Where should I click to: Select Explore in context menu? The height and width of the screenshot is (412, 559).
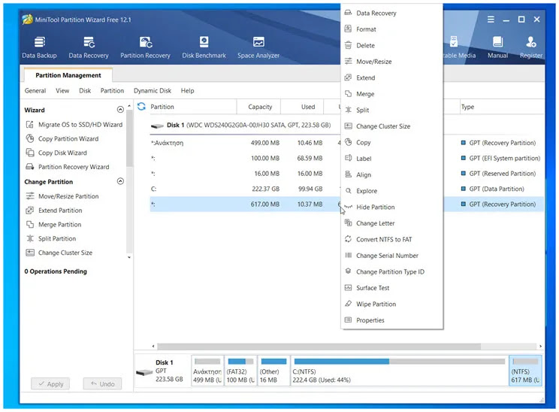click(x=391, y=191)
